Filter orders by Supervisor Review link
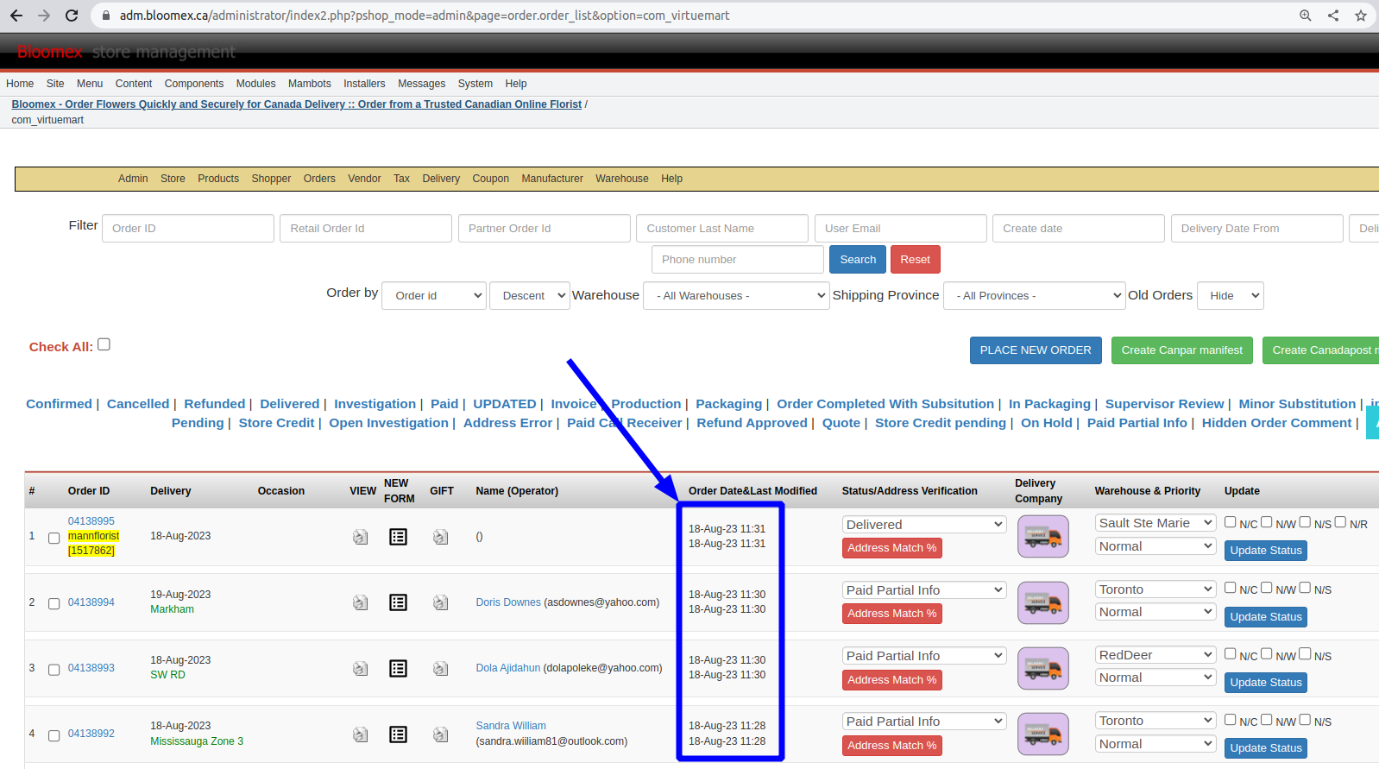The image size is (1379, 769). pos(1165,404)
